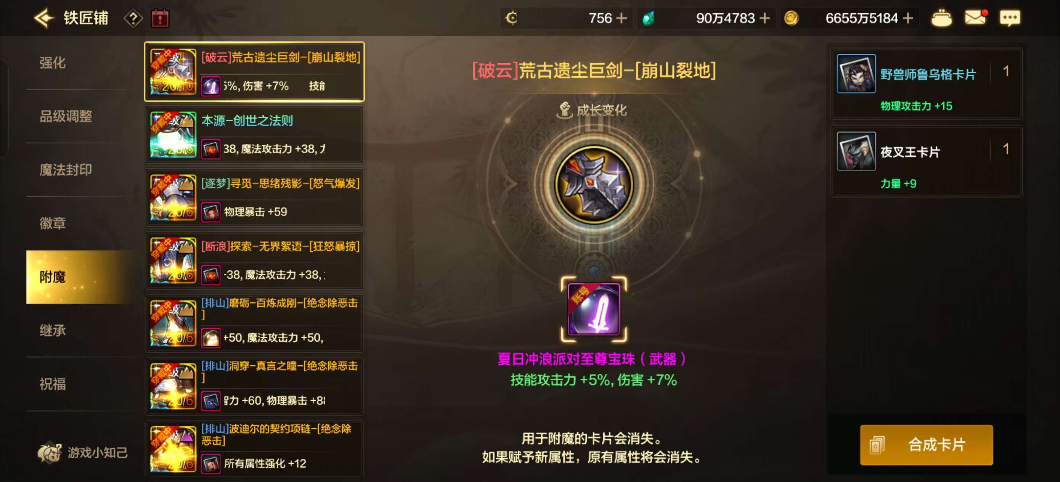This screenshot has height=482, width=1060.
Task: Open 游戏小知己 assistant
Action: click(82, 452)
